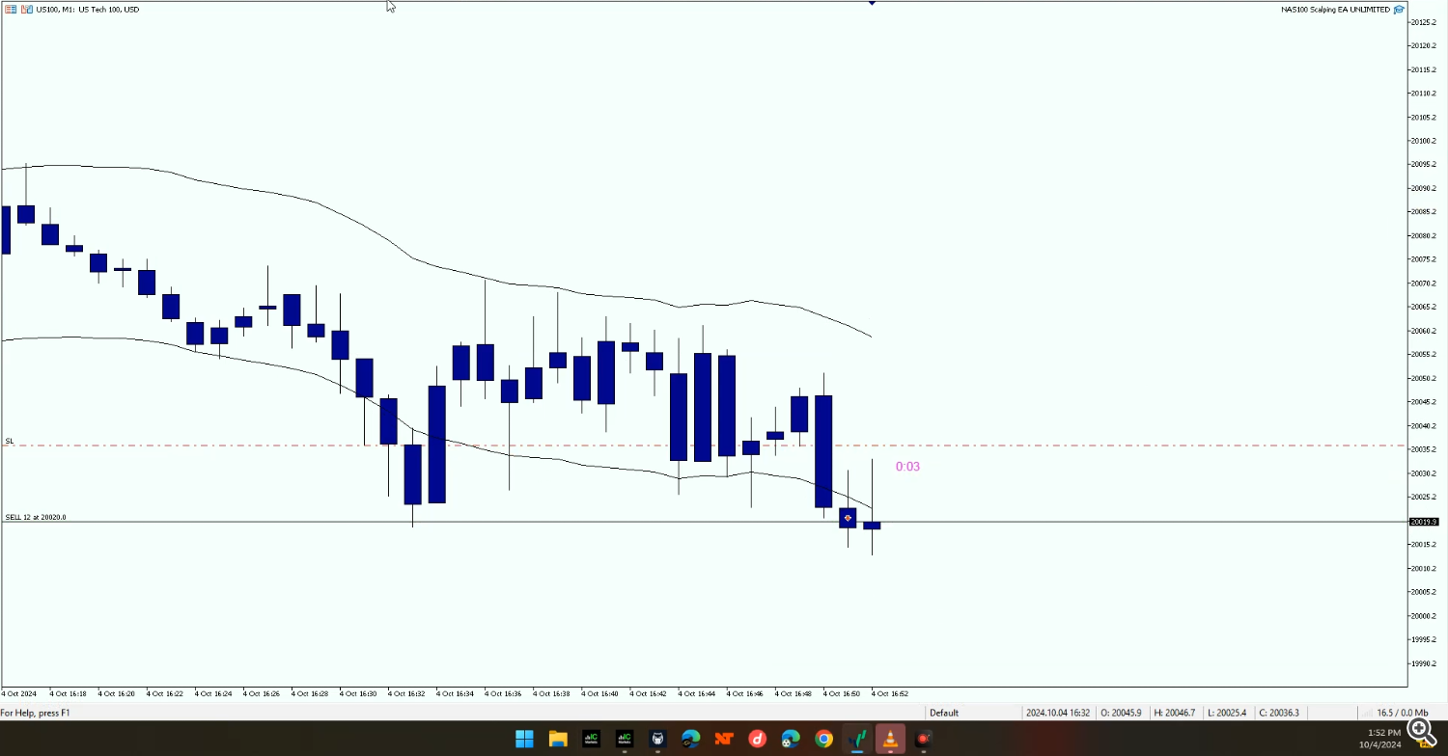Image resolution: width=1448 pixels, height=756 pixels.
Task: Click the depth of market icon
Action: [26, 10]
